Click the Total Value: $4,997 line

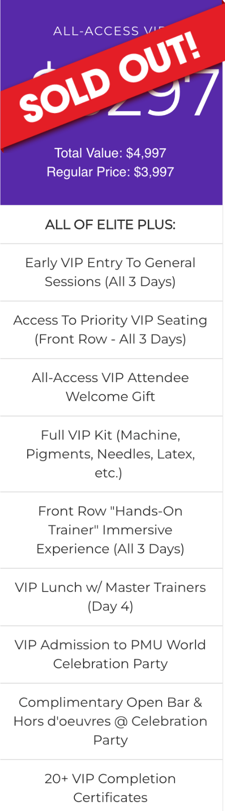[x=110, y=153]
